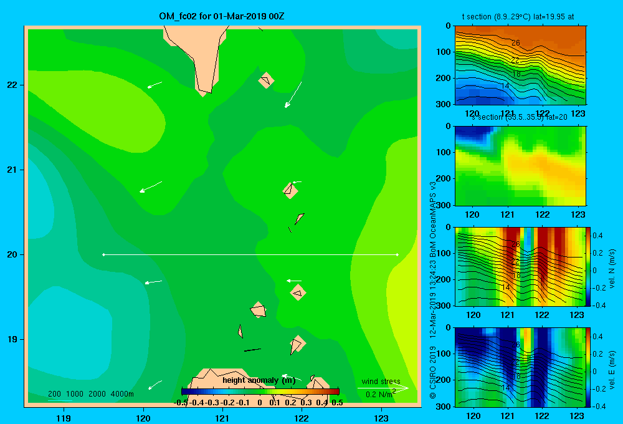Click the 0.4 tick on vel. N color bar
Image resolution: width=623 pixels, height=424 pixels.
[597, 236]
